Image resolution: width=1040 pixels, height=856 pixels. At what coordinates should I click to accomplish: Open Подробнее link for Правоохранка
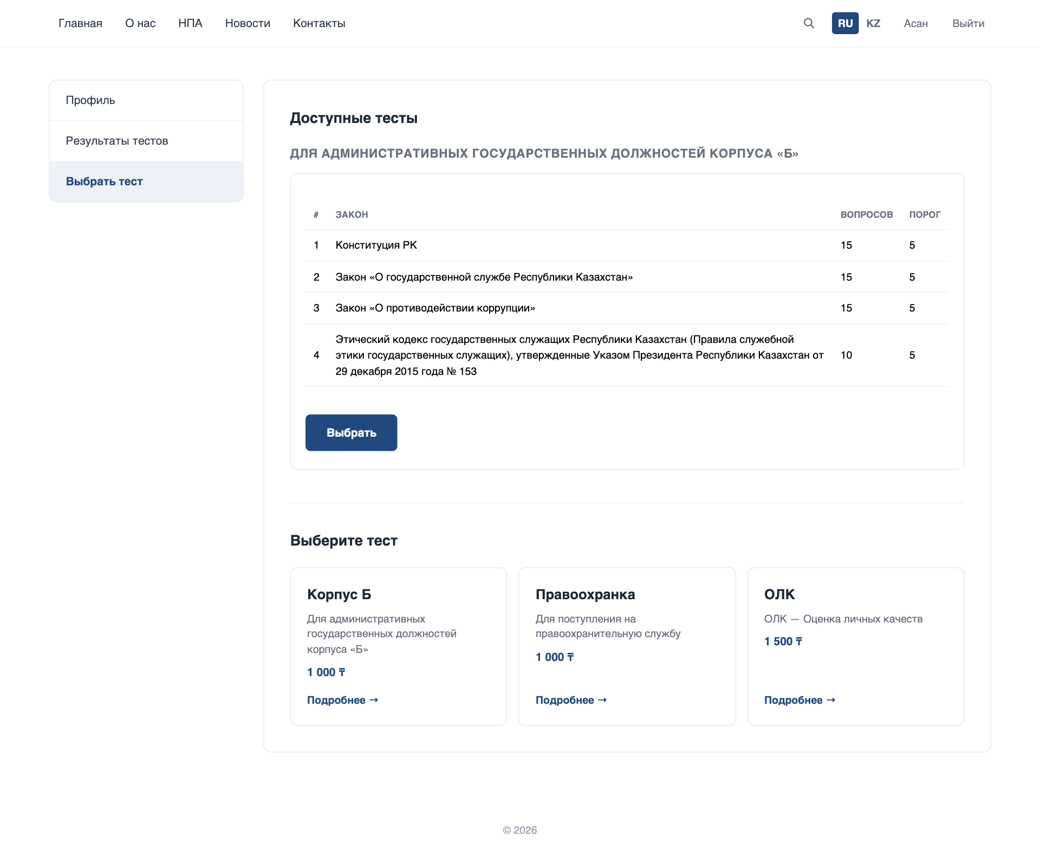tap(571, 700)
